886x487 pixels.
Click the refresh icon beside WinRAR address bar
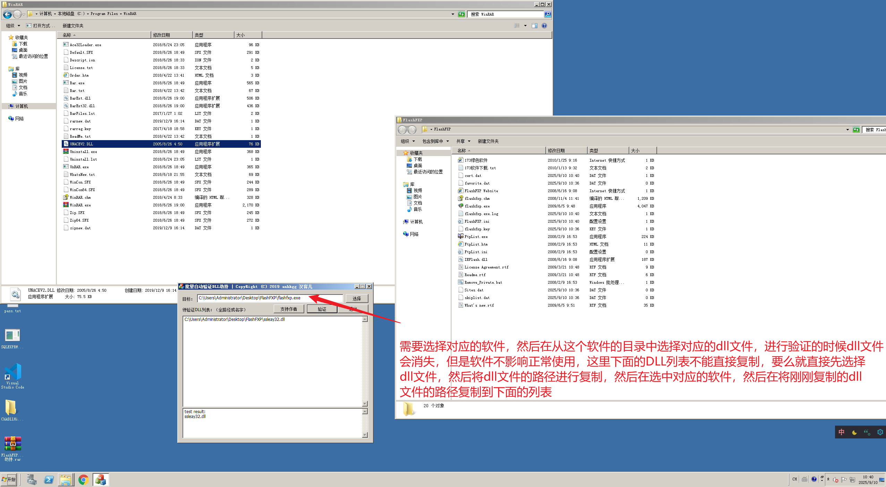click(461, 14)
